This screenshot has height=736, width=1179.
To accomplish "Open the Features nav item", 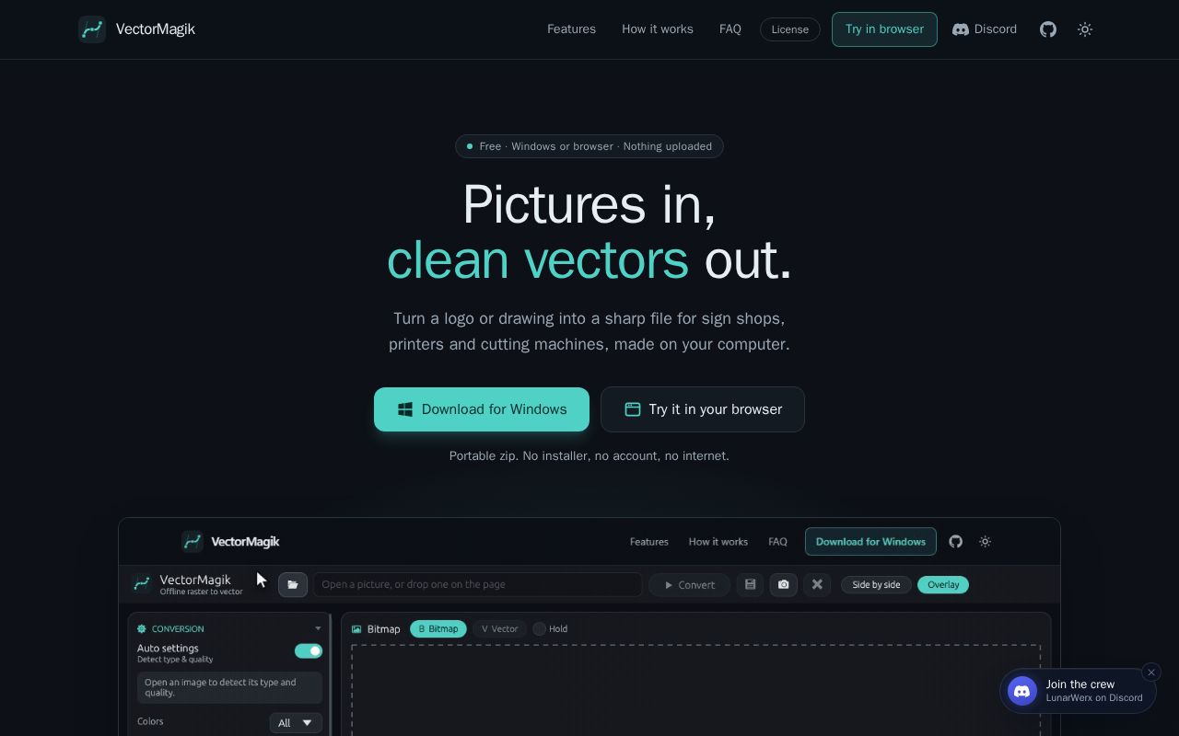I will (571, 29).
